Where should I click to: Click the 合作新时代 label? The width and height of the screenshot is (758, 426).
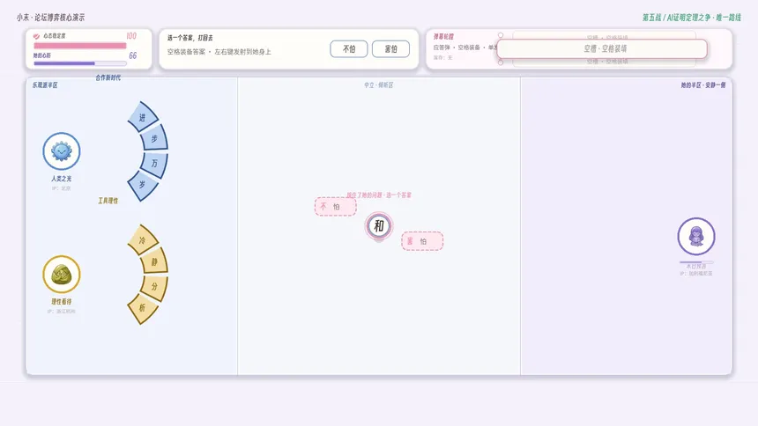tap(108, 77)
